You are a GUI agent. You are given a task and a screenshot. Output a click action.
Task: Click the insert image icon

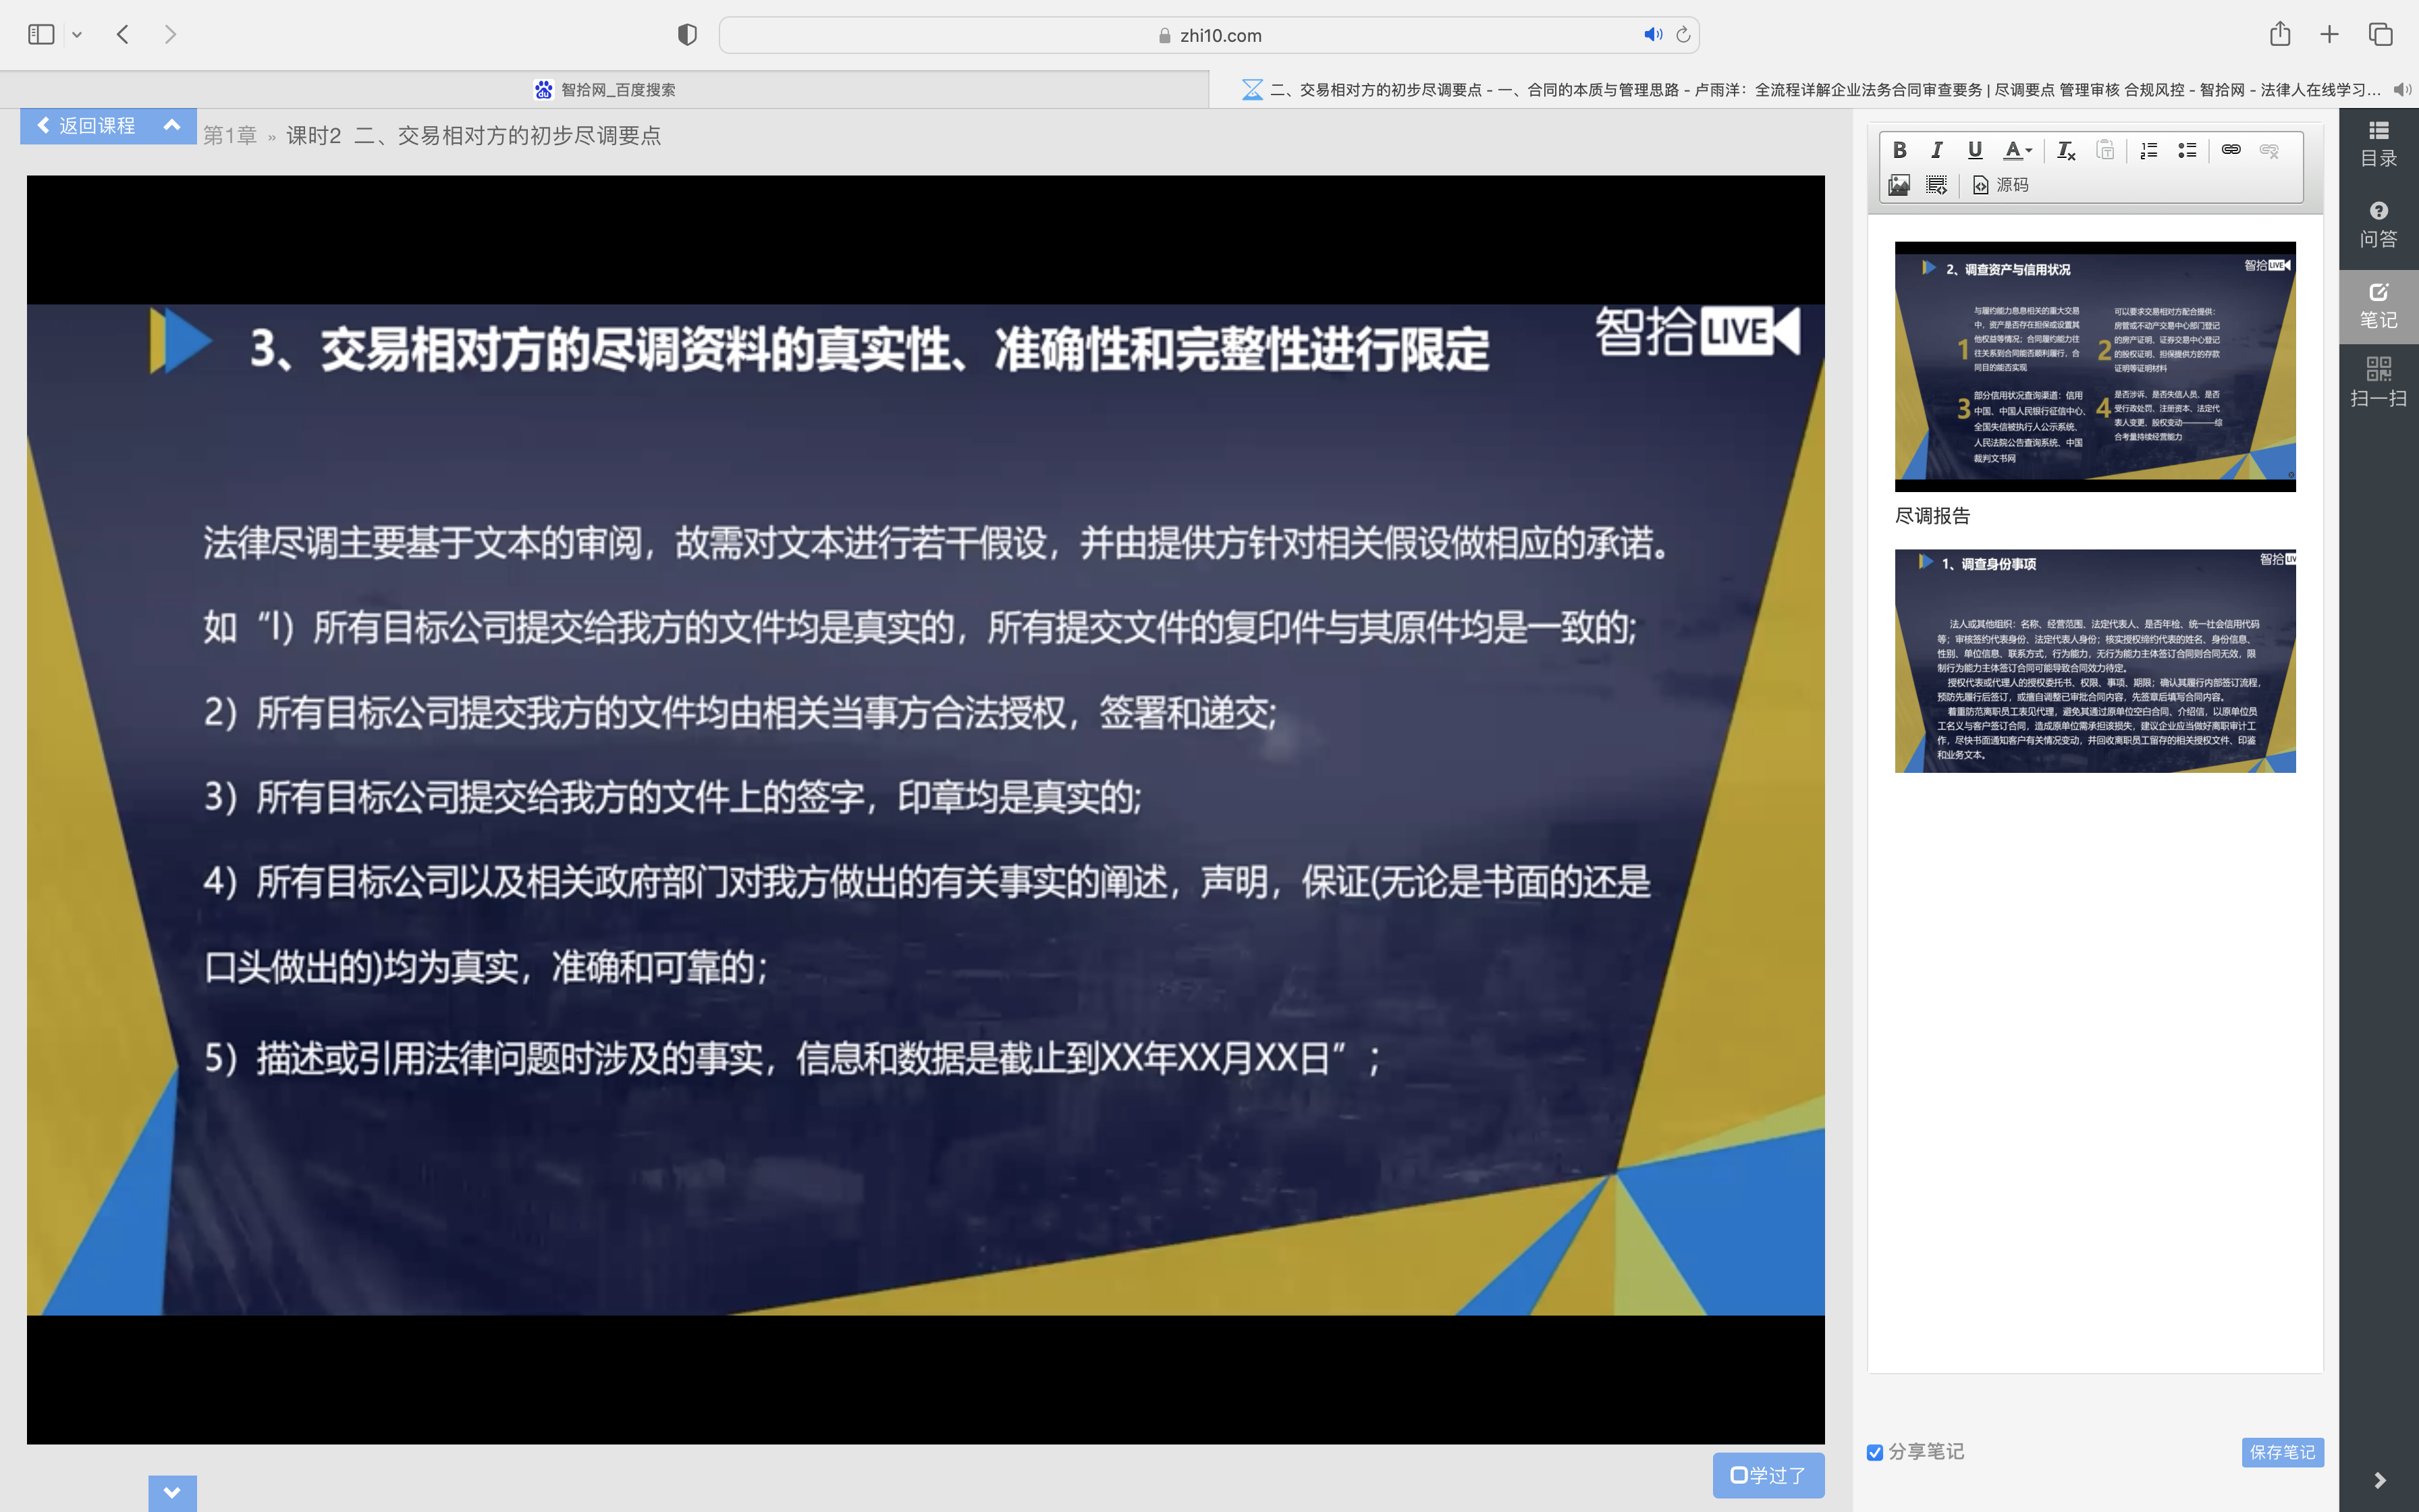click(1898, 185)
